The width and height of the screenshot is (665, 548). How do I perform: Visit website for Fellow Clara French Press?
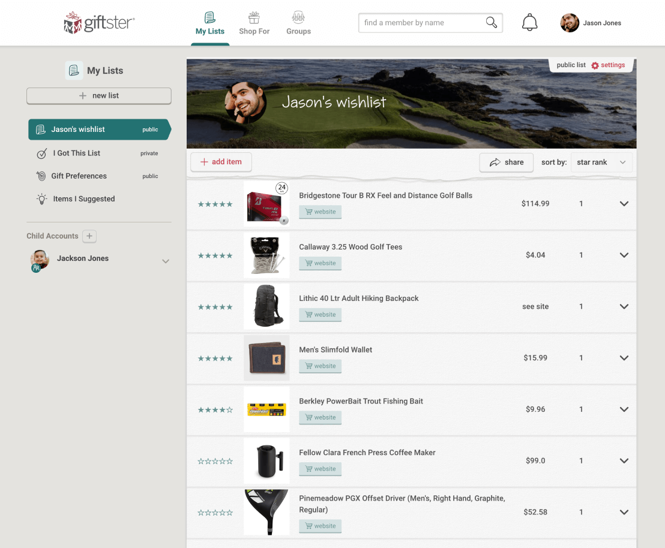320,469
